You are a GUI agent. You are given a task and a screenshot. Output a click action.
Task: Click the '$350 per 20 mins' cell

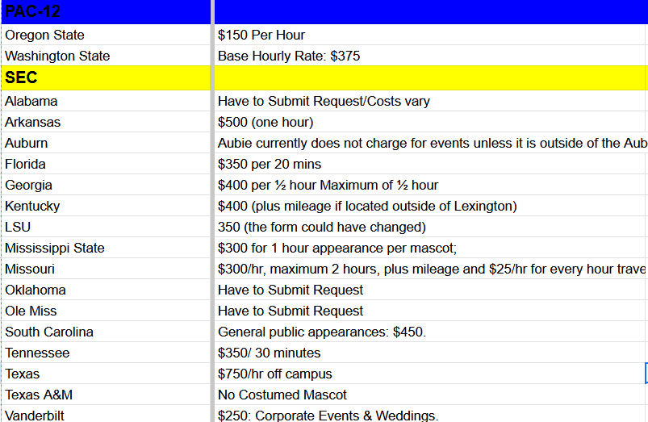[431, 164]
